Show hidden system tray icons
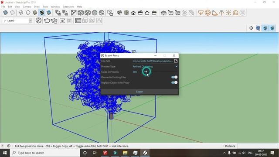The height and width of the screenshot is (157, 279). pyautogui.click(x=225, y=153)
